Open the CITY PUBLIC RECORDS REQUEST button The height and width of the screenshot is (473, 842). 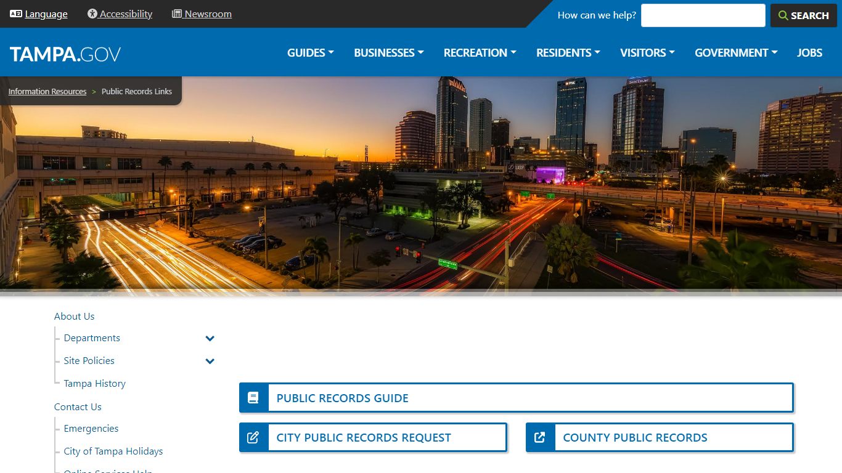click(373, 437)
